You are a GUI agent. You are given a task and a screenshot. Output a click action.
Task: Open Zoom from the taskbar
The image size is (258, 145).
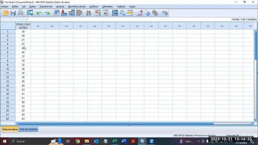(152, 141)
